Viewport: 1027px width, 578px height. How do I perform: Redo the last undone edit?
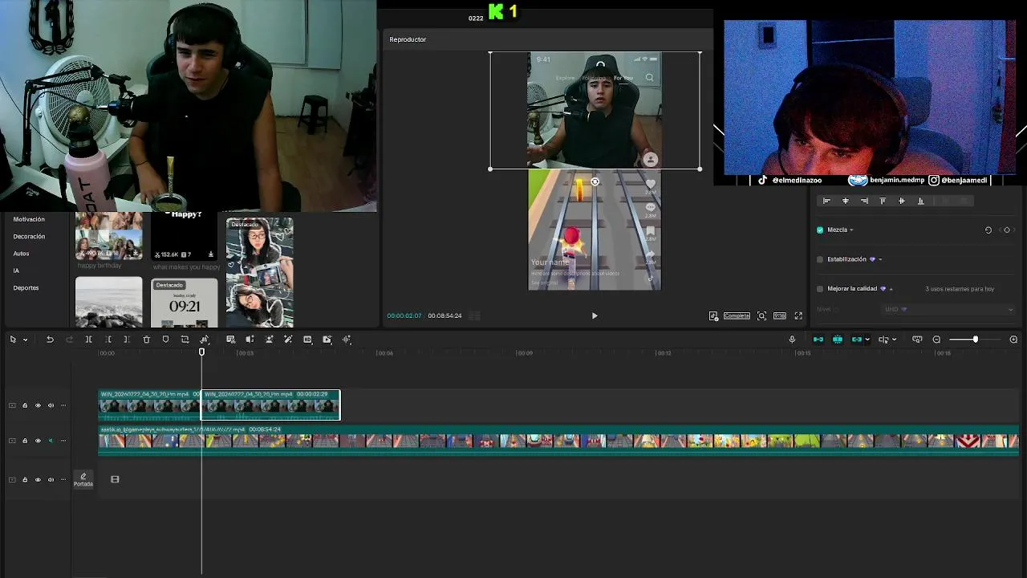[69, 340]
